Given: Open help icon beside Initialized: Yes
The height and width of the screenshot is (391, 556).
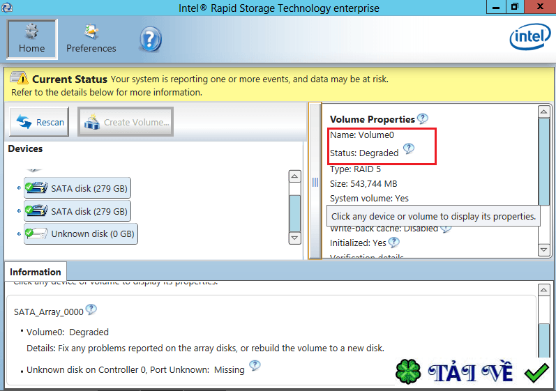Looking at the screenshot, I should pyautogui.click(x=394, y=243).
